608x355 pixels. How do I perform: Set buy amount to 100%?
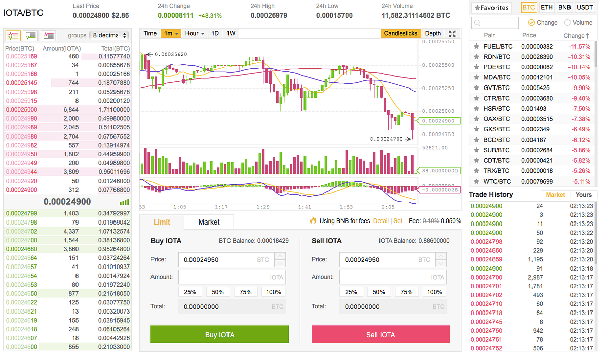click(274, 292)
